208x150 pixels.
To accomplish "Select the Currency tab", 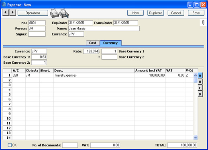I will click(110, 43).
